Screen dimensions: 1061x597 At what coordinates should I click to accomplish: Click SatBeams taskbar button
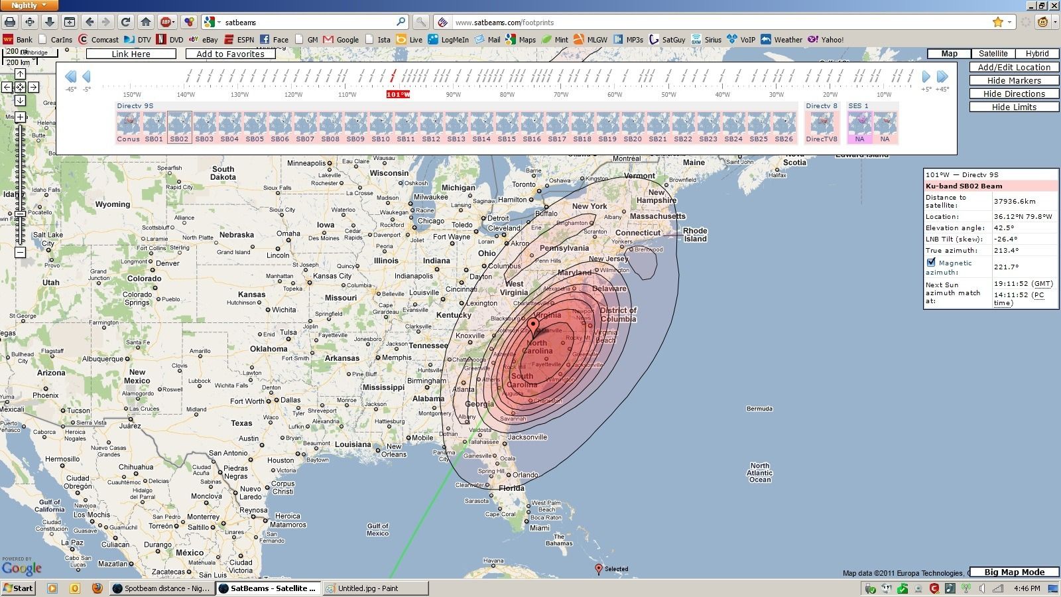pyautogui.click(x=269, y=588)
